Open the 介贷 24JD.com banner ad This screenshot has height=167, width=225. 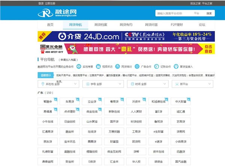point(126,36)
